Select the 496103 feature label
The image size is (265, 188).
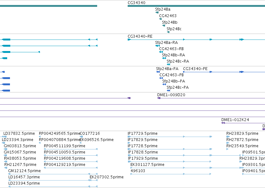coord(138,171)
